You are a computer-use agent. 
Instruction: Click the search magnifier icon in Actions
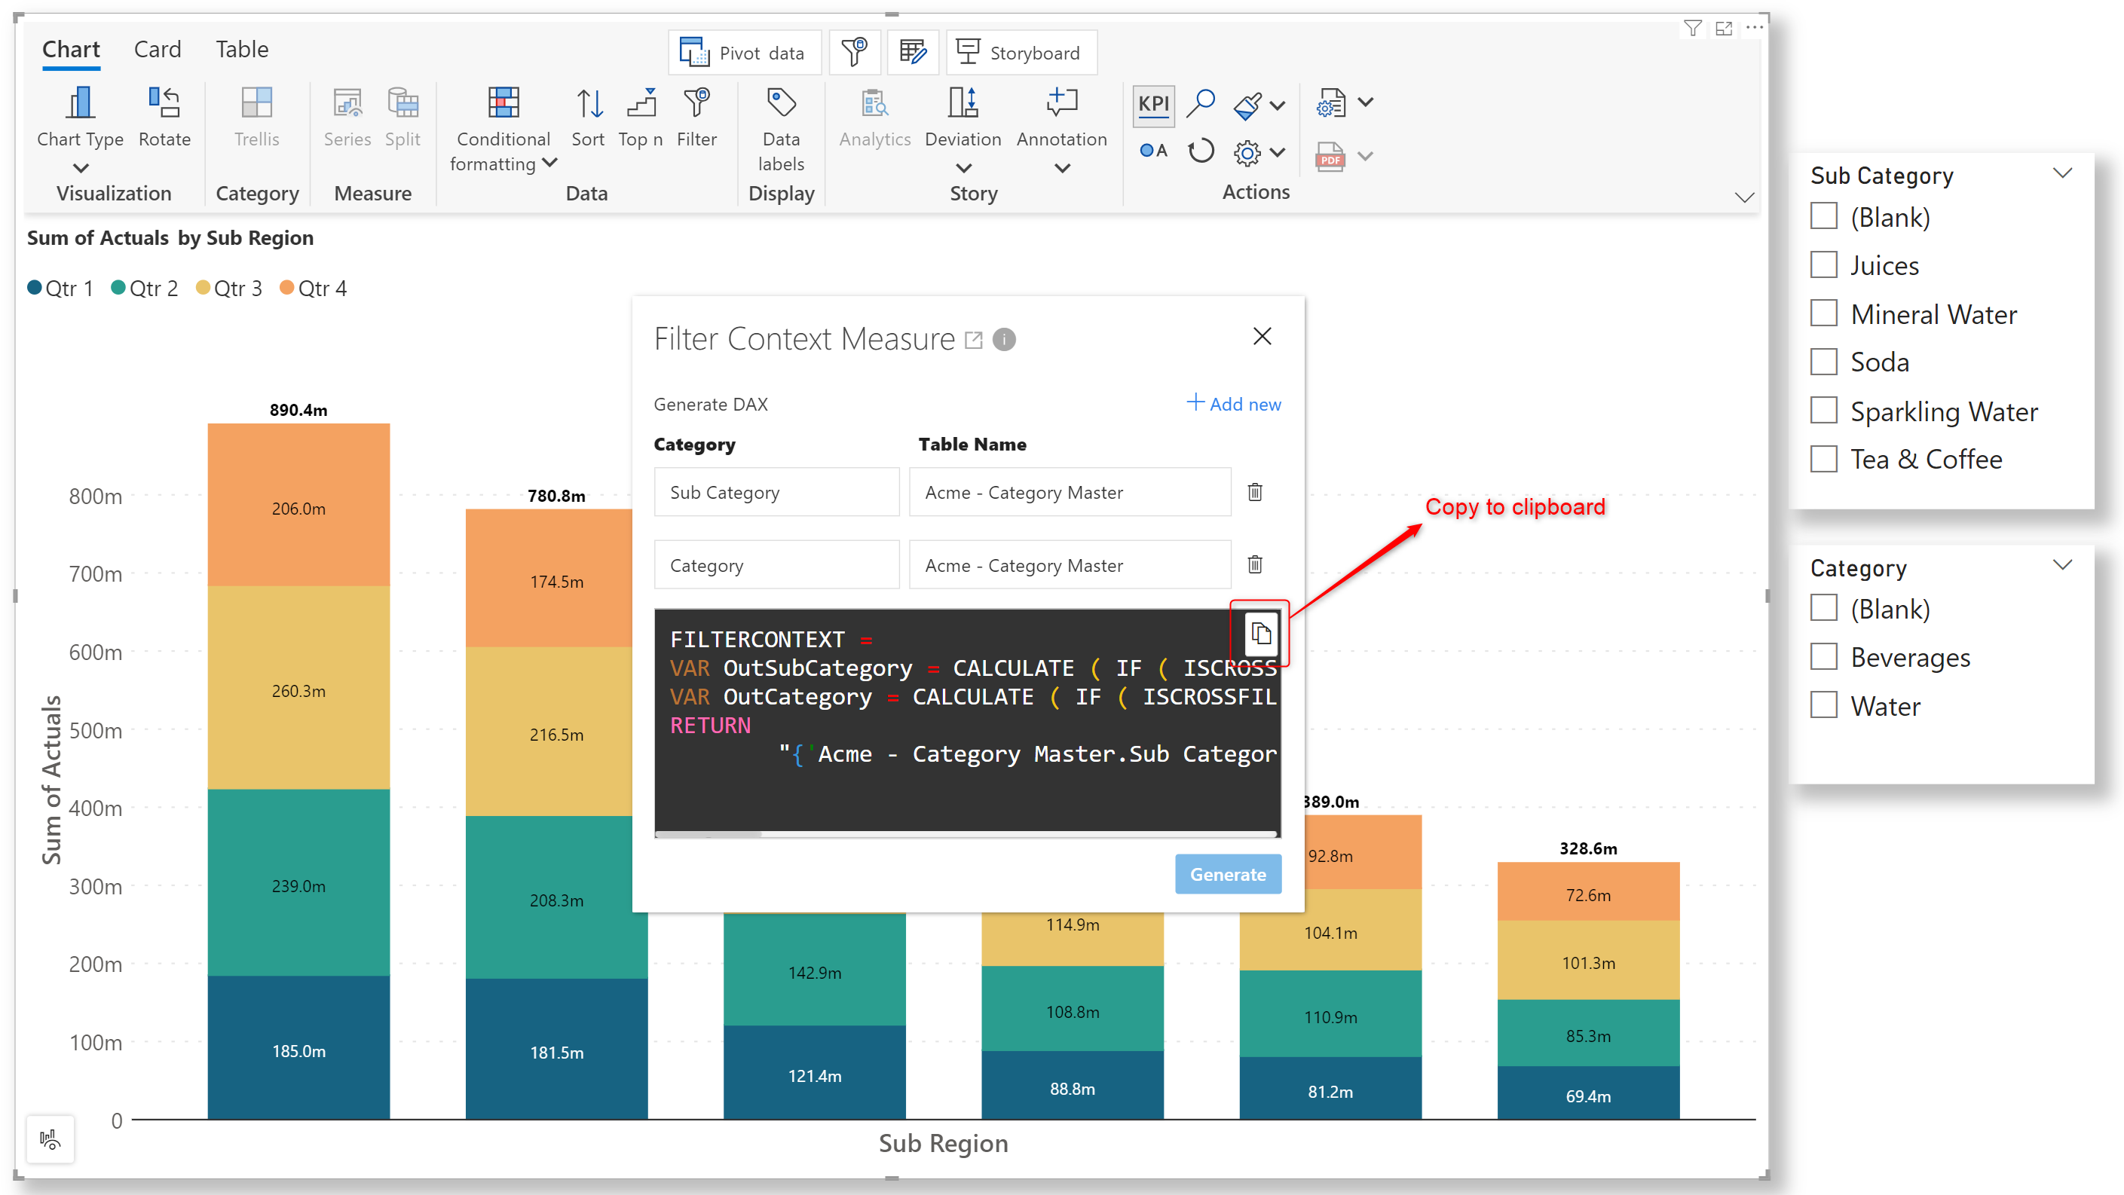[1201, 104]
